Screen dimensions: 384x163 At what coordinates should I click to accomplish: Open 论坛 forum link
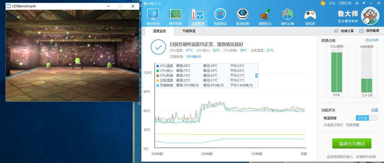point(332,3)
